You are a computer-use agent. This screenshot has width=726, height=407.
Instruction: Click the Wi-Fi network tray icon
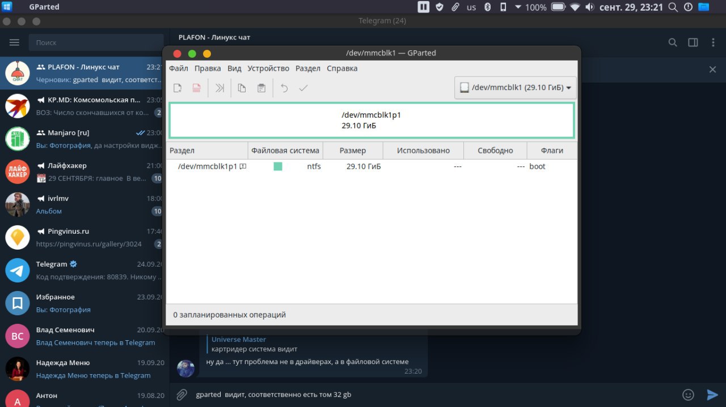(x=575, y=7)
